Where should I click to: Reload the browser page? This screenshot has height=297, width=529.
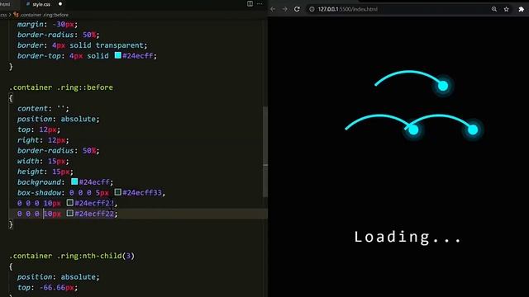click(297, 9)
